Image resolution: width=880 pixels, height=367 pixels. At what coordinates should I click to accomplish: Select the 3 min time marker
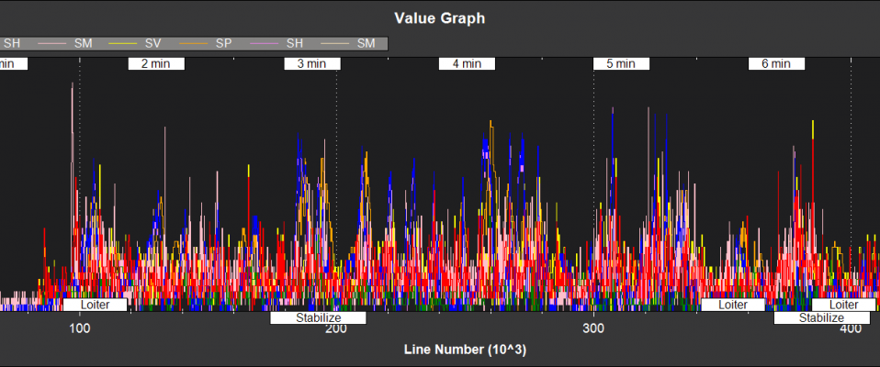tap(311, 64)
